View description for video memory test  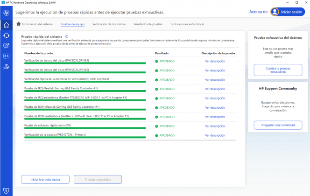215,80
